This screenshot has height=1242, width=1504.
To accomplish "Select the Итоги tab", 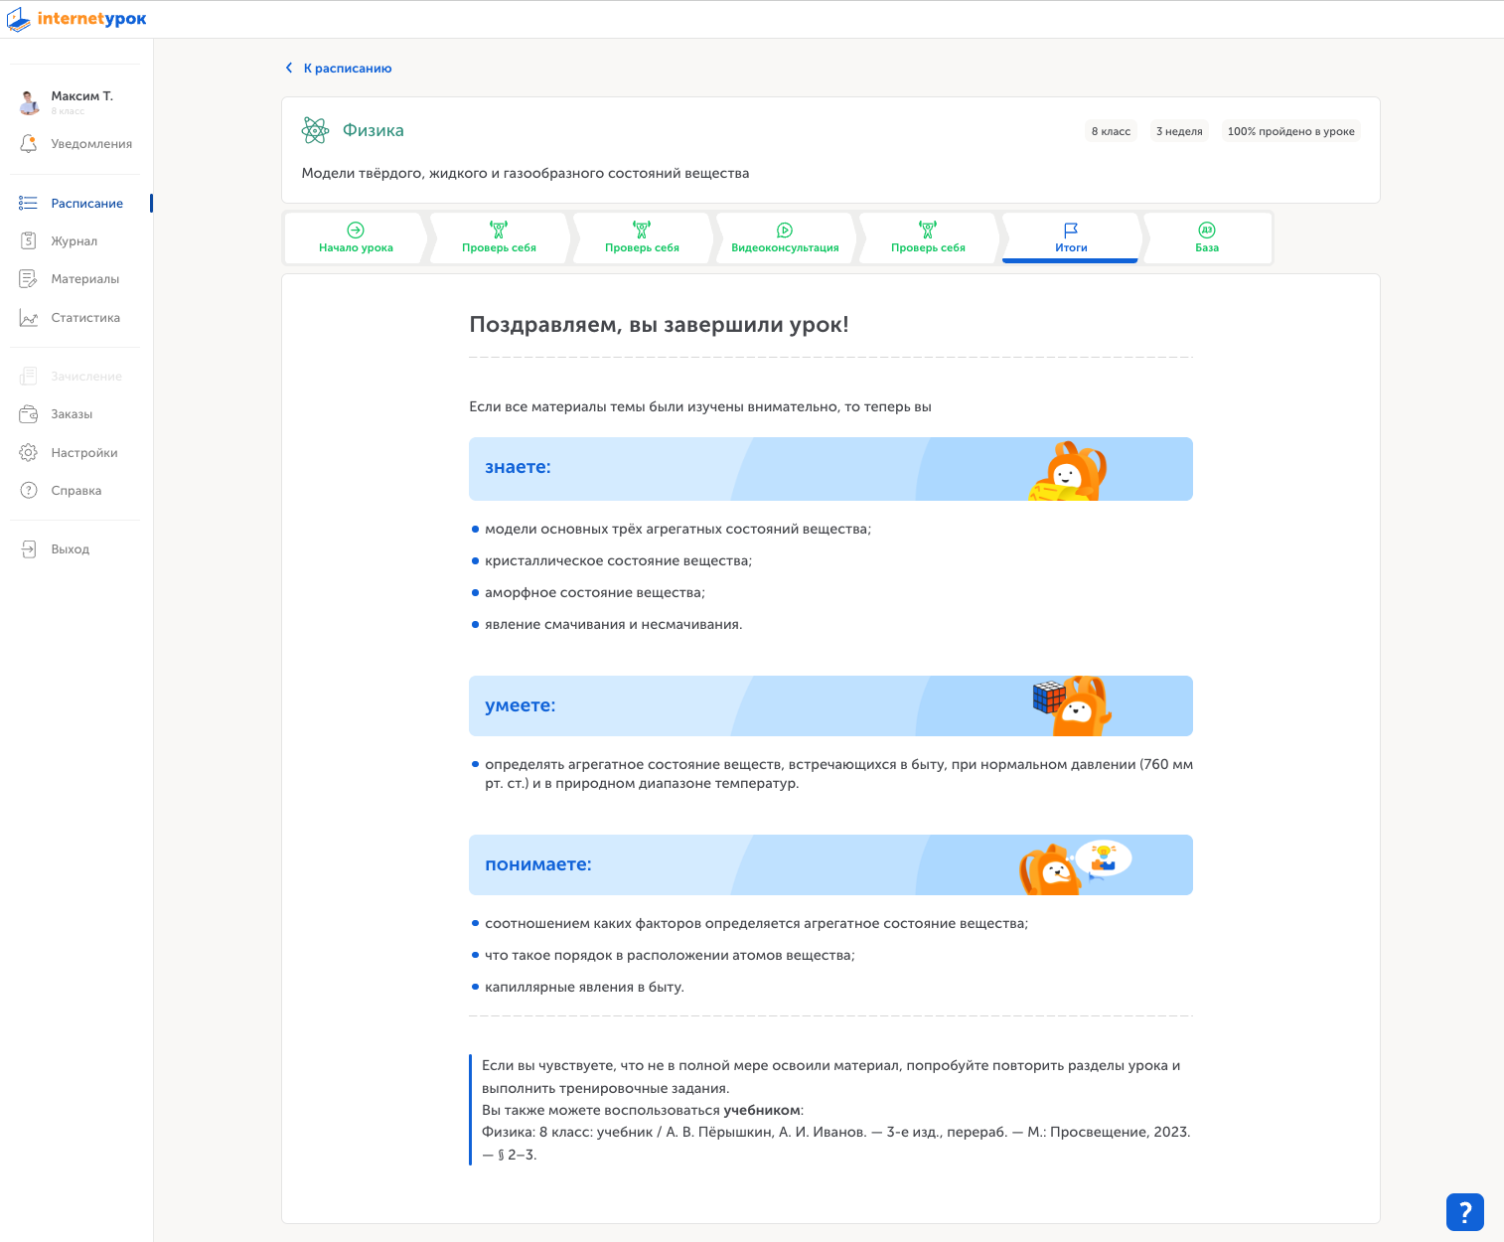I will (1070, 238).
